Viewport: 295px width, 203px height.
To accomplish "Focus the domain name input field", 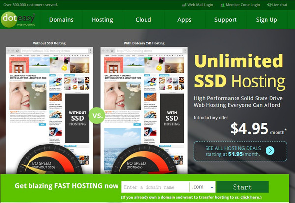I will [155, 187].
